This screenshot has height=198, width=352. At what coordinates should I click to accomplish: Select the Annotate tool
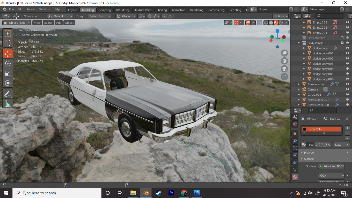[8, 94]
